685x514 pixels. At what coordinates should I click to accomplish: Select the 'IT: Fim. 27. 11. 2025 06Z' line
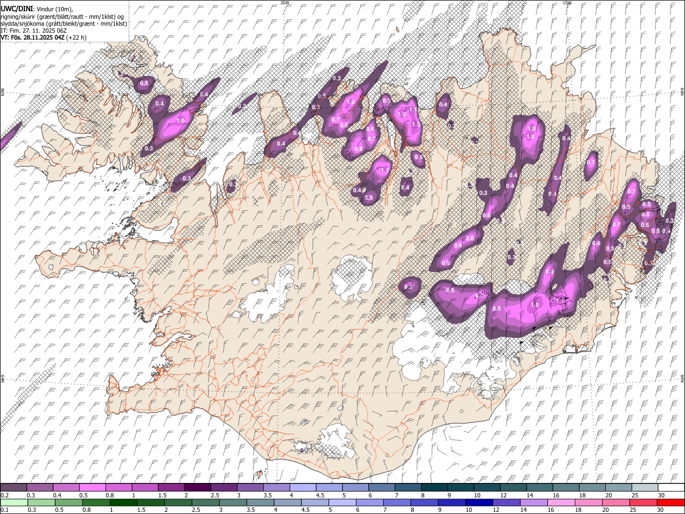tap(34, 31)
